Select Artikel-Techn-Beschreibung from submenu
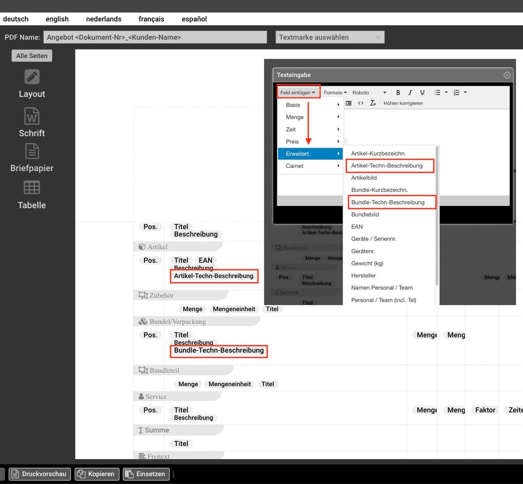Screen dimensions: 523x484 tap(387, 166)
